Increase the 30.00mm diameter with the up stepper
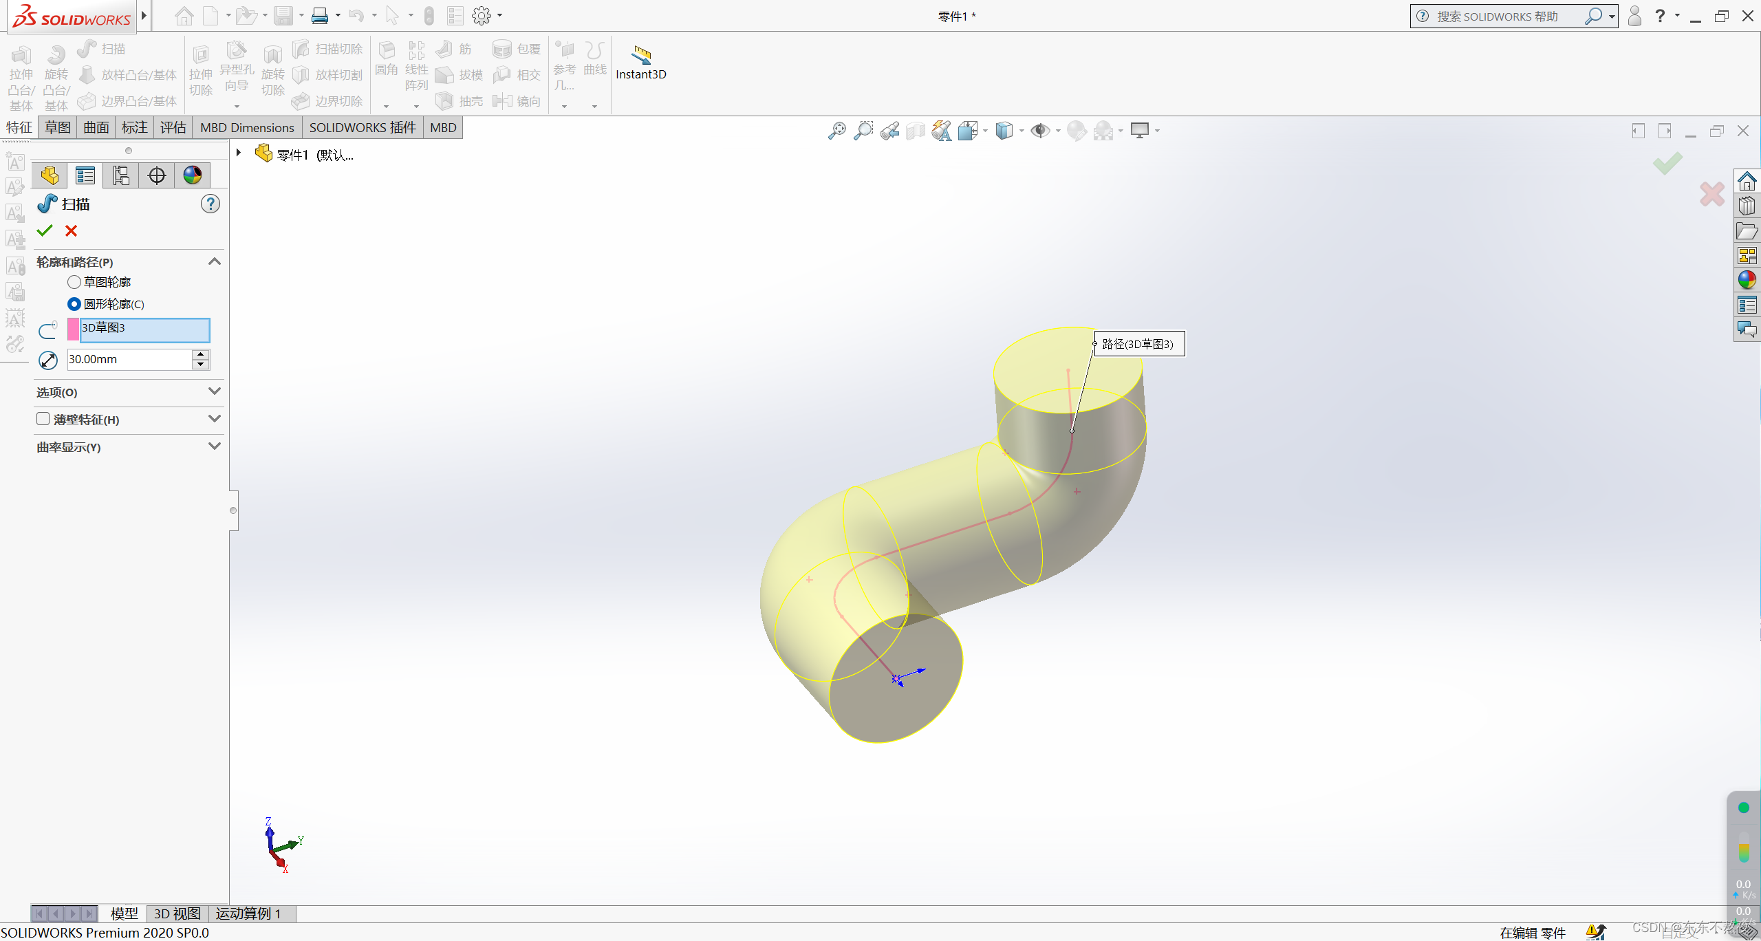This screenshot has width=1761, height=941. (200, 354)
